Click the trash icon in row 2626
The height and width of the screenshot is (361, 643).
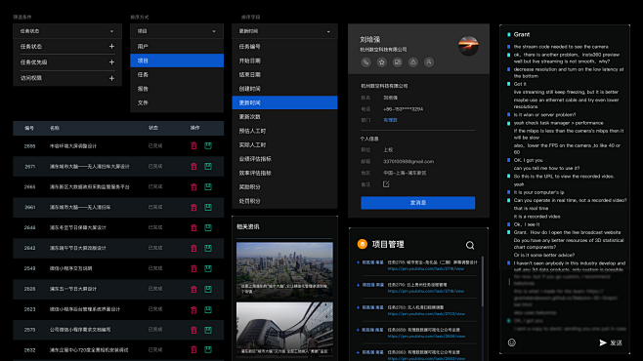(193, 289)
